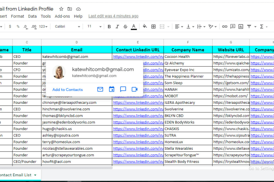Open the Data menu
Viewport: 274px width, 182px height.
coord(32,16)
